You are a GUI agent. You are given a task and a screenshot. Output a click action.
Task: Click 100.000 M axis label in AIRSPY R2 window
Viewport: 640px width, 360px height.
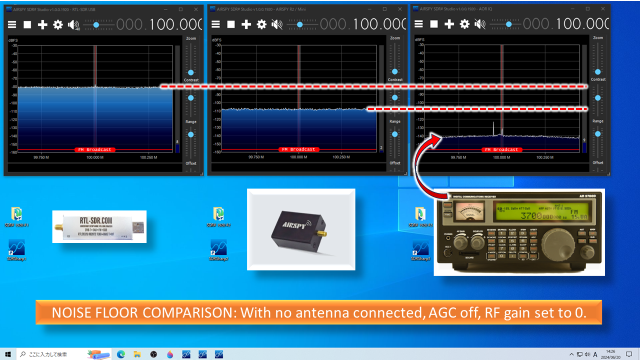(298, 157)
